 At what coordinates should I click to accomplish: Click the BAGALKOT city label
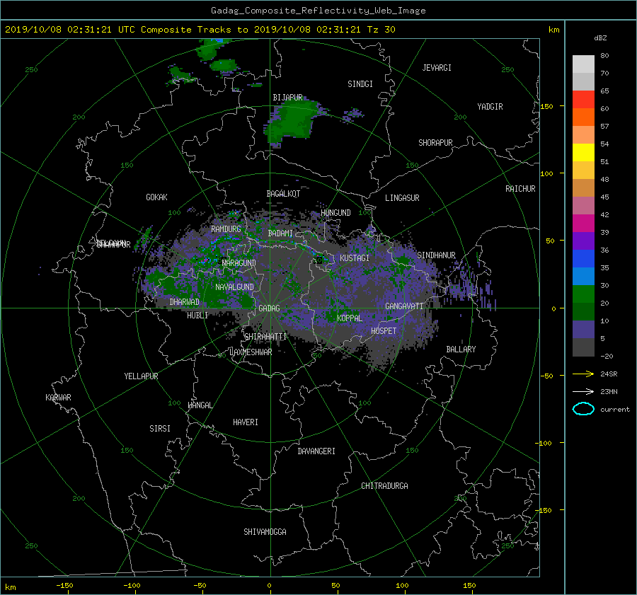(x=283, y=194)
